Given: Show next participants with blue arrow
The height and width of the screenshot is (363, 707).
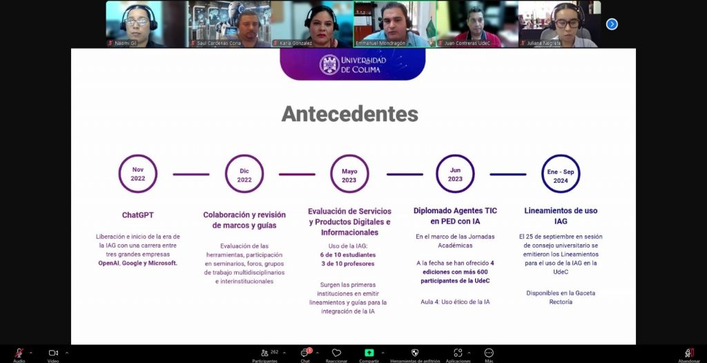Looking at the screenshot, I should tap(612, 24).
